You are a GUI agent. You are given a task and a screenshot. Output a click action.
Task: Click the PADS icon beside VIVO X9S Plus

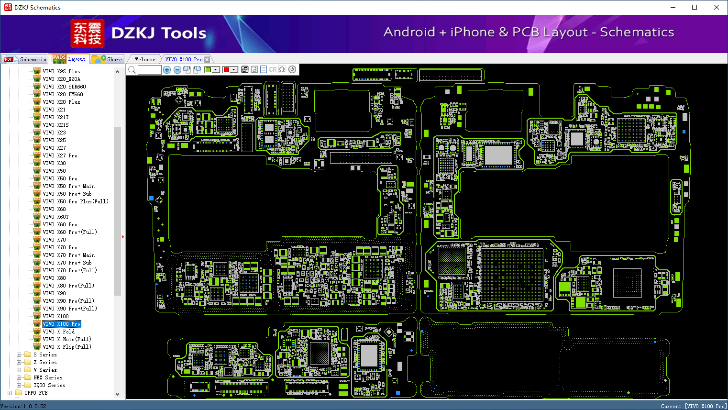pos(37,71)
